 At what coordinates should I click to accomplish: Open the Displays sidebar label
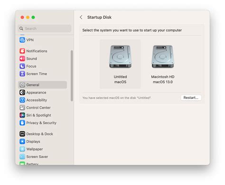(x=33, y=141)
